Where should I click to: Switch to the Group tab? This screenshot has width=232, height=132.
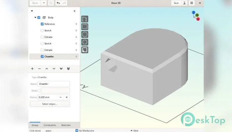pyautogui.click(x=35, y=125)
